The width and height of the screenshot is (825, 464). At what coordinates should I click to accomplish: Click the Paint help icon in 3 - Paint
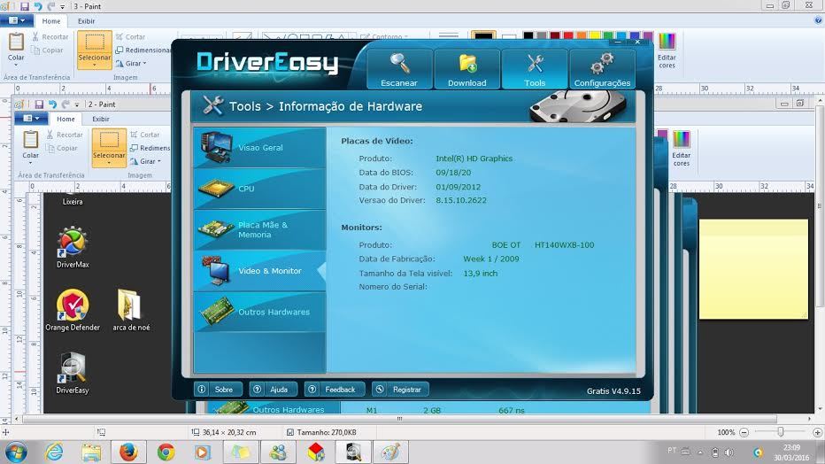tap(818, 20)
